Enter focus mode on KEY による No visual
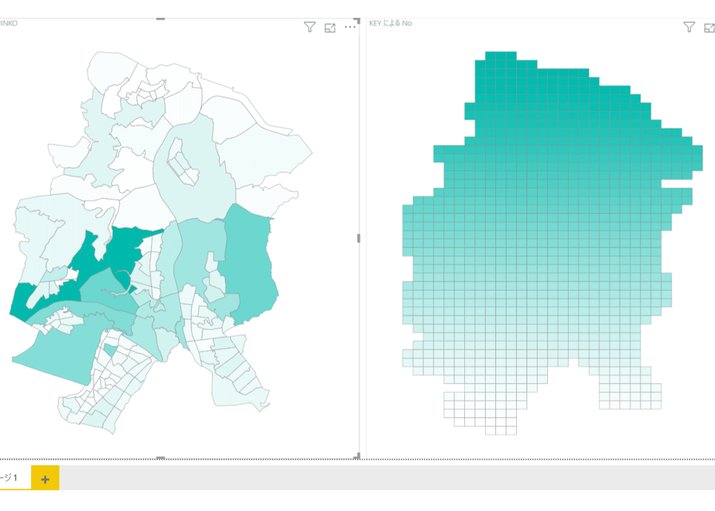 tap(710, 28)
